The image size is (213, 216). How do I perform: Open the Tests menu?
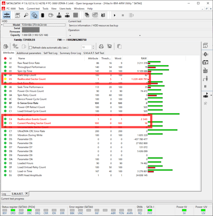(21, 9)
